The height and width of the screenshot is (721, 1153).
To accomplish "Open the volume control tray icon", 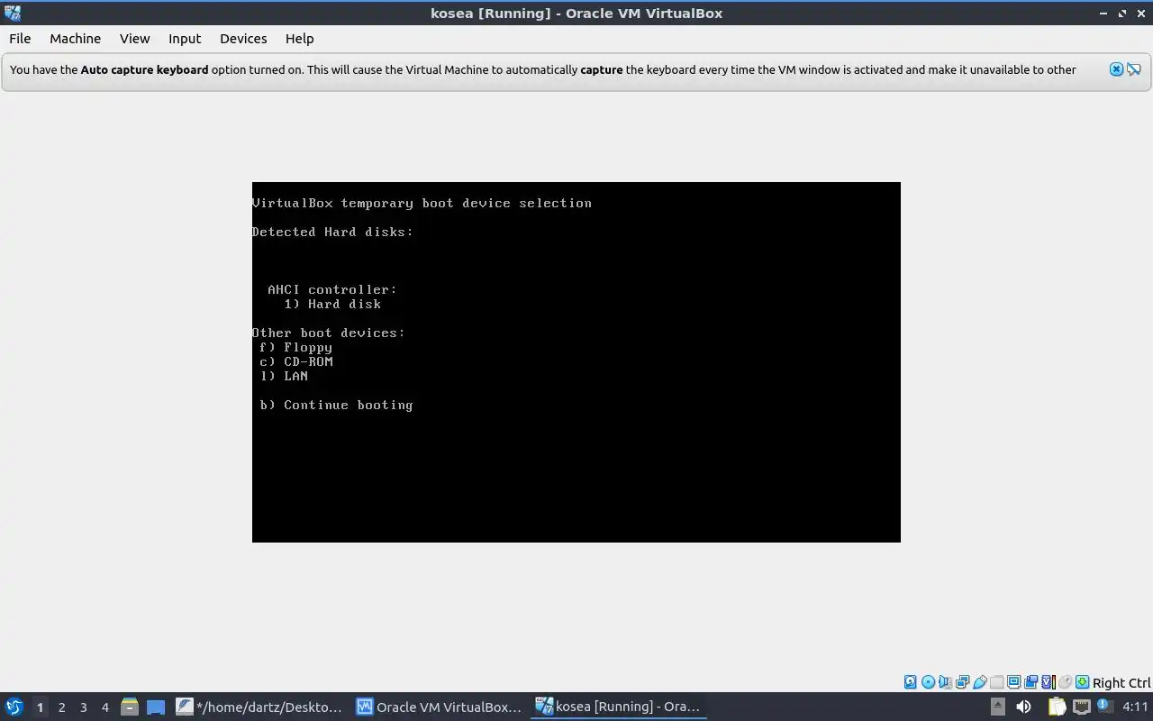I will coord(1023,707).
